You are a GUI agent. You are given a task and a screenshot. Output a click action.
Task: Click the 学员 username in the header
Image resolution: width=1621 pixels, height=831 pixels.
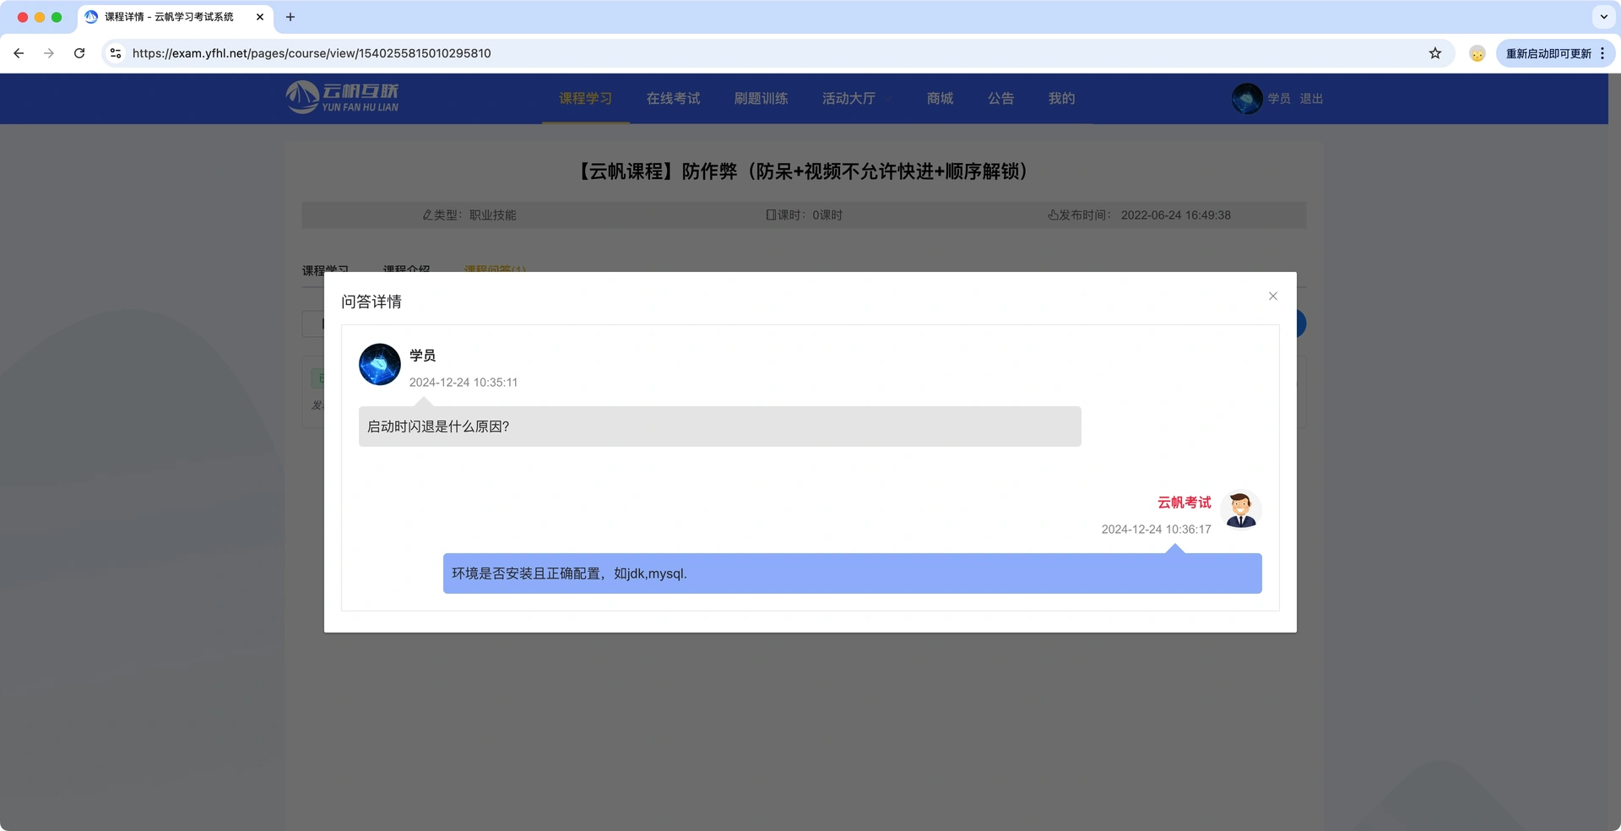[1278, 99]
